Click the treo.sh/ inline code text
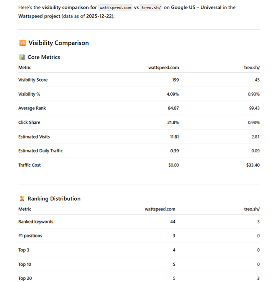Screen dimensions: 273x282 coord(152,7)
